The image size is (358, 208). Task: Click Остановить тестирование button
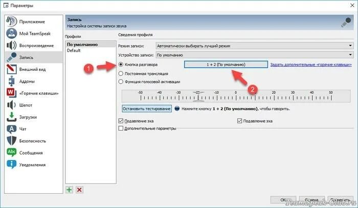click(x=147, y=109)
